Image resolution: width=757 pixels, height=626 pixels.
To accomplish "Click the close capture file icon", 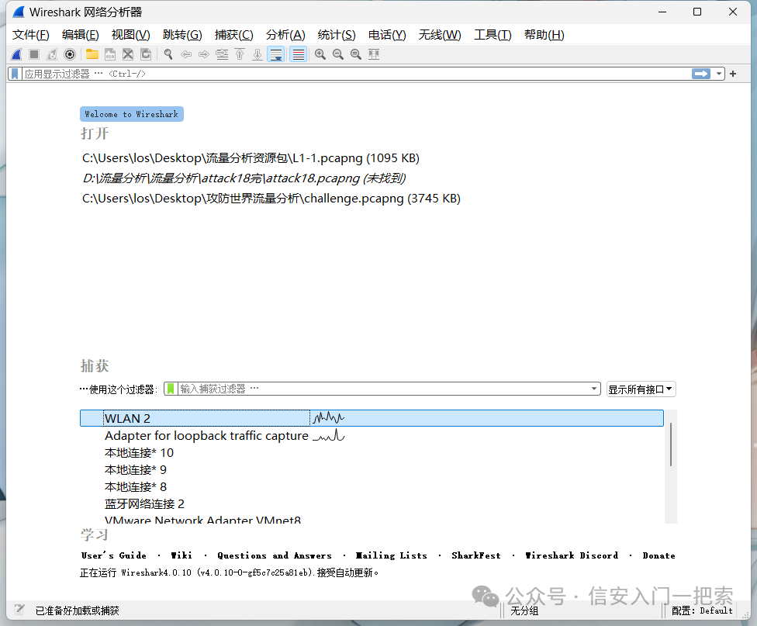I will 128,54.
